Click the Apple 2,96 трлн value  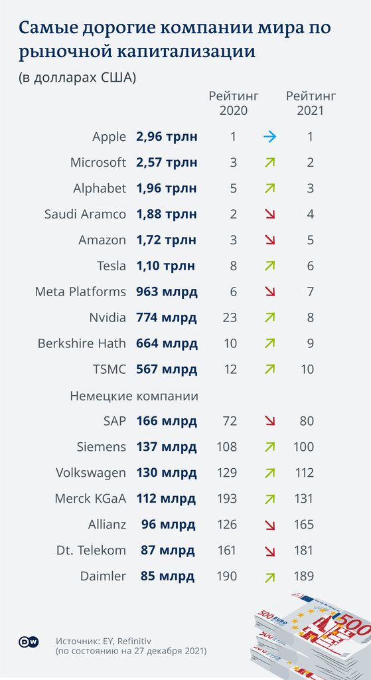click(x=167, y=137)
